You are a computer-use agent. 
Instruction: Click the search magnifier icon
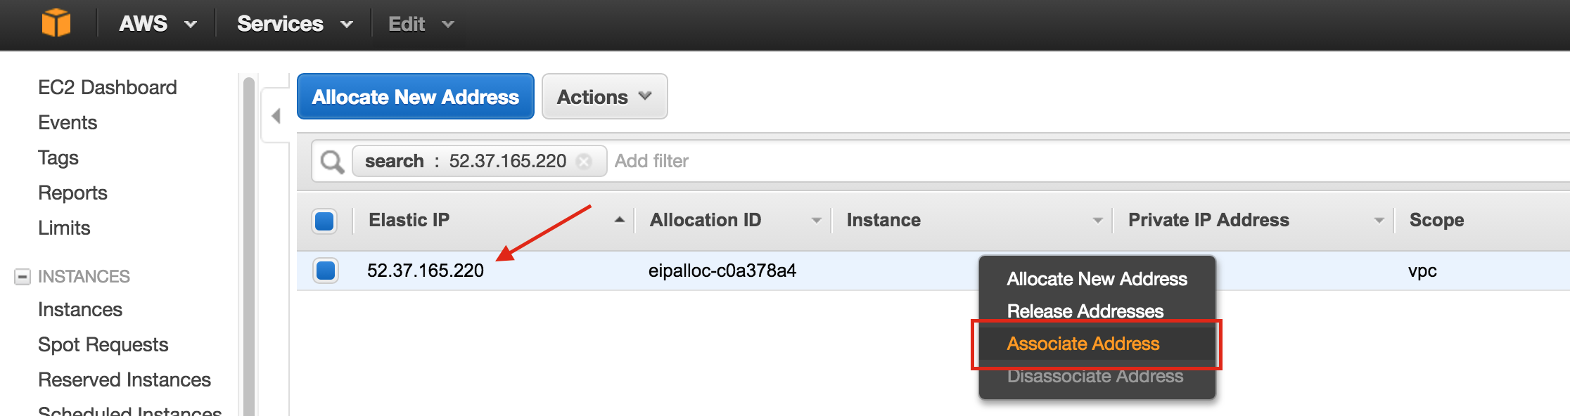pos(332,162)
